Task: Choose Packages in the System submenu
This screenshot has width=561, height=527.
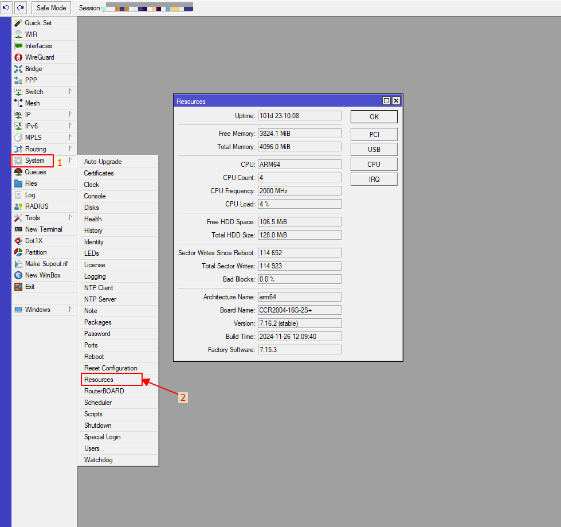Action: [x=97, y=322]
